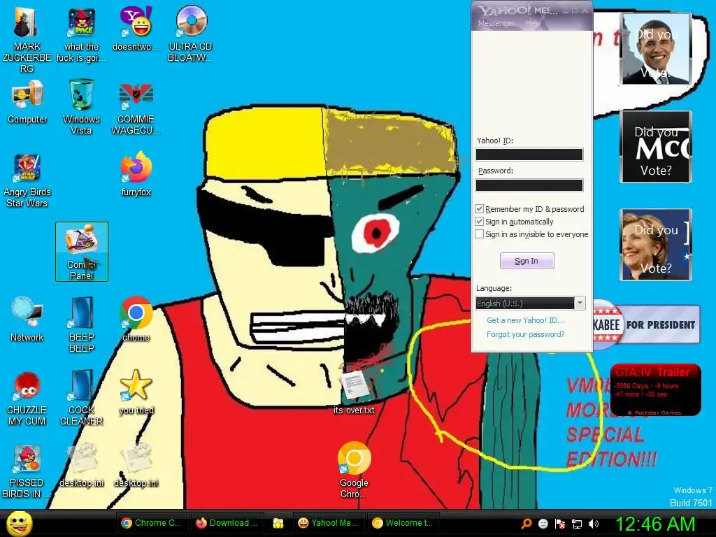Click the Hillary 'Did you Vote?' gadget

(x=656, y=245)
